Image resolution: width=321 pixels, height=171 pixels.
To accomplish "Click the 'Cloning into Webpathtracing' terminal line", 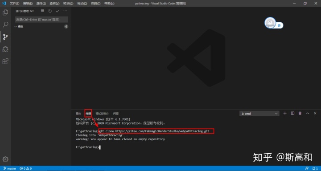I will pos(102,135).
